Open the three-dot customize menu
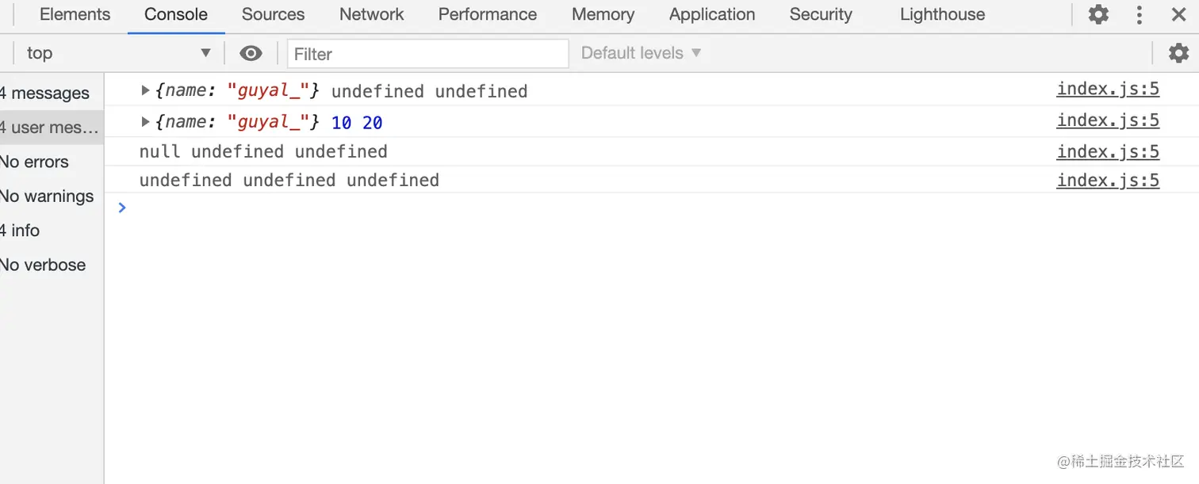The image size is (1199, 484). pyautogui.click(x=1140, y=14)
